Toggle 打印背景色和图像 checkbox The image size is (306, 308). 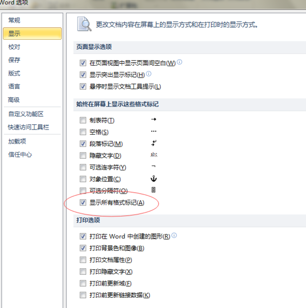pos(83,248)
